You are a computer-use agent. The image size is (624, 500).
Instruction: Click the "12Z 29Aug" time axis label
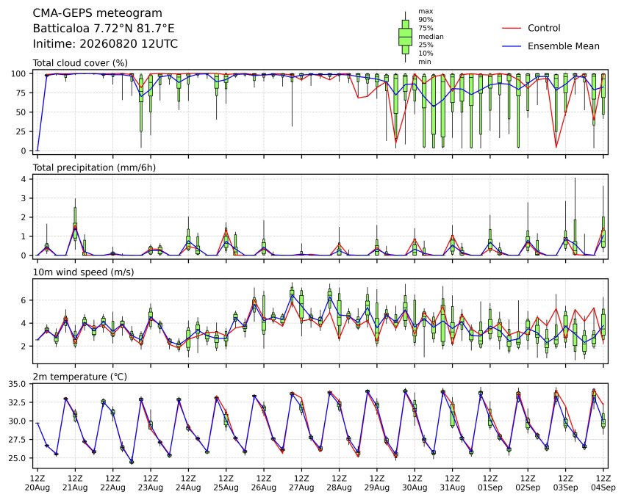click(377, 483)
